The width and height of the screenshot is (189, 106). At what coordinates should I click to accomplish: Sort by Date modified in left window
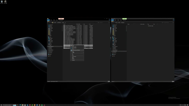[80, 24]
